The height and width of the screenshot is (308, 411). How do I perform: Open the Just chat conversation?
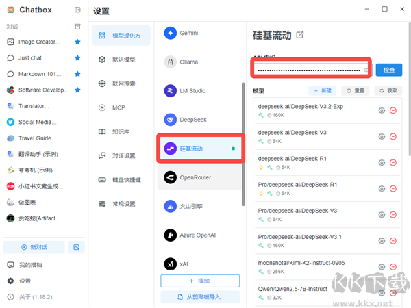pyautogui.click(x=30, y=58)
